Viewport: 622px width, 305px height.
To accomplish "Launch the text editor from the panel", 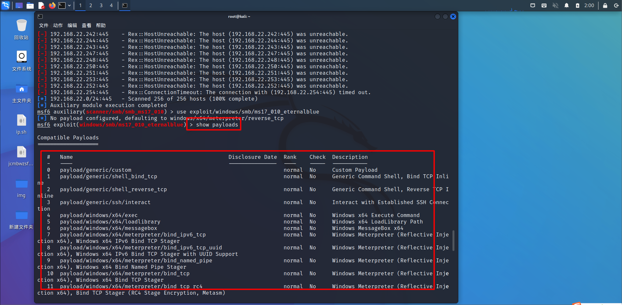I will point(41,5).
